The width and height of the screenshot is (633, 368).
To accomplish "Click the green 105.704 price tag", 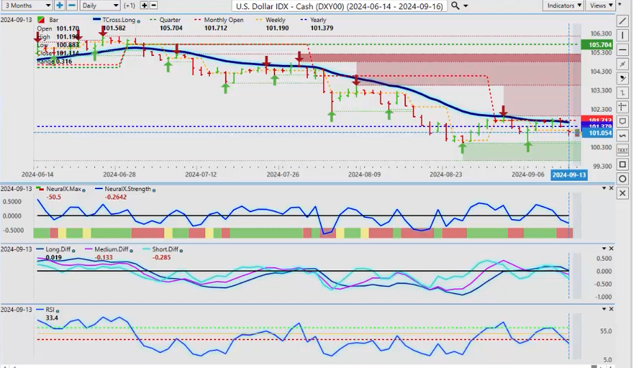I will [596, 45].
